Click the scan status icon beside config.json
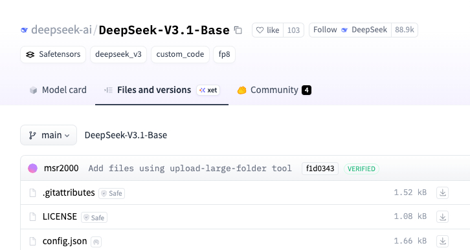Viewport: 470px width, 250px height. tap(96, 242)
